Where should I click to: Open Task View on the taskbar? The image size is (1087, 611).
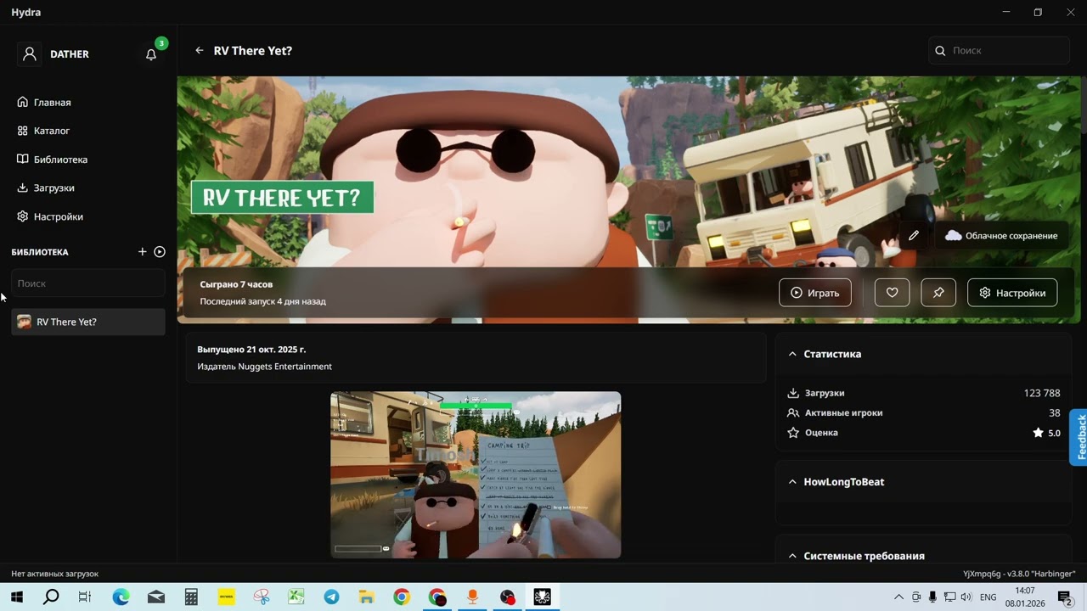tap(85, 597)
